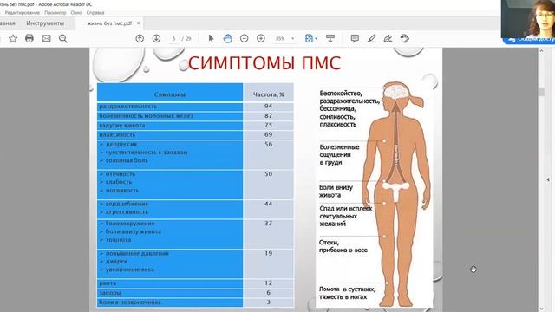Click the value 69 in the table
The height and width of the screenshot is (312, 555).
pyautogui.click(x=268, y=135)
